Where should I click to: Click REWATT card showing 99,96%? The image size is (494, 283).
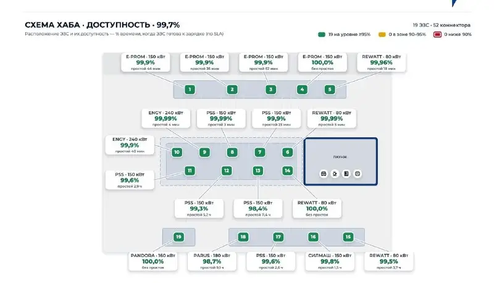pos(381,62)
